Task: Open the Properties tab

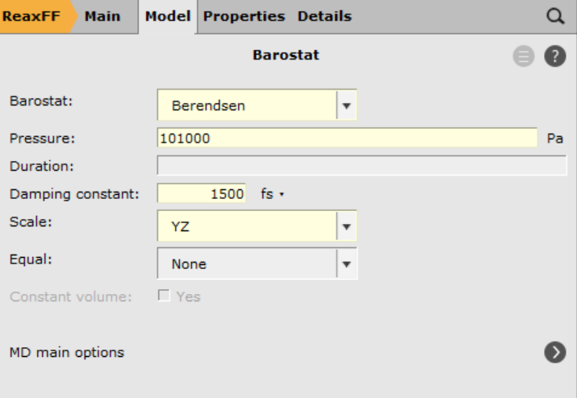Action: click(244, 16)
